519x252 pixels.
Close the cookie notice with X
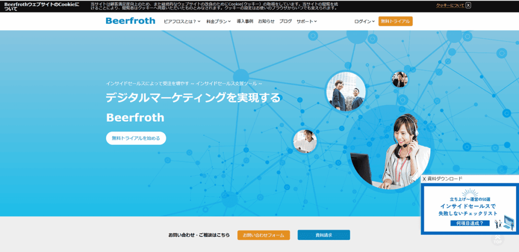coord(468,6)
